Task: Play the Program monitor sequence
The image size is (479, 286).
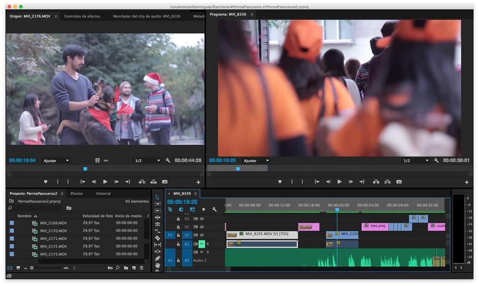Action: click(x=340, y=182)
